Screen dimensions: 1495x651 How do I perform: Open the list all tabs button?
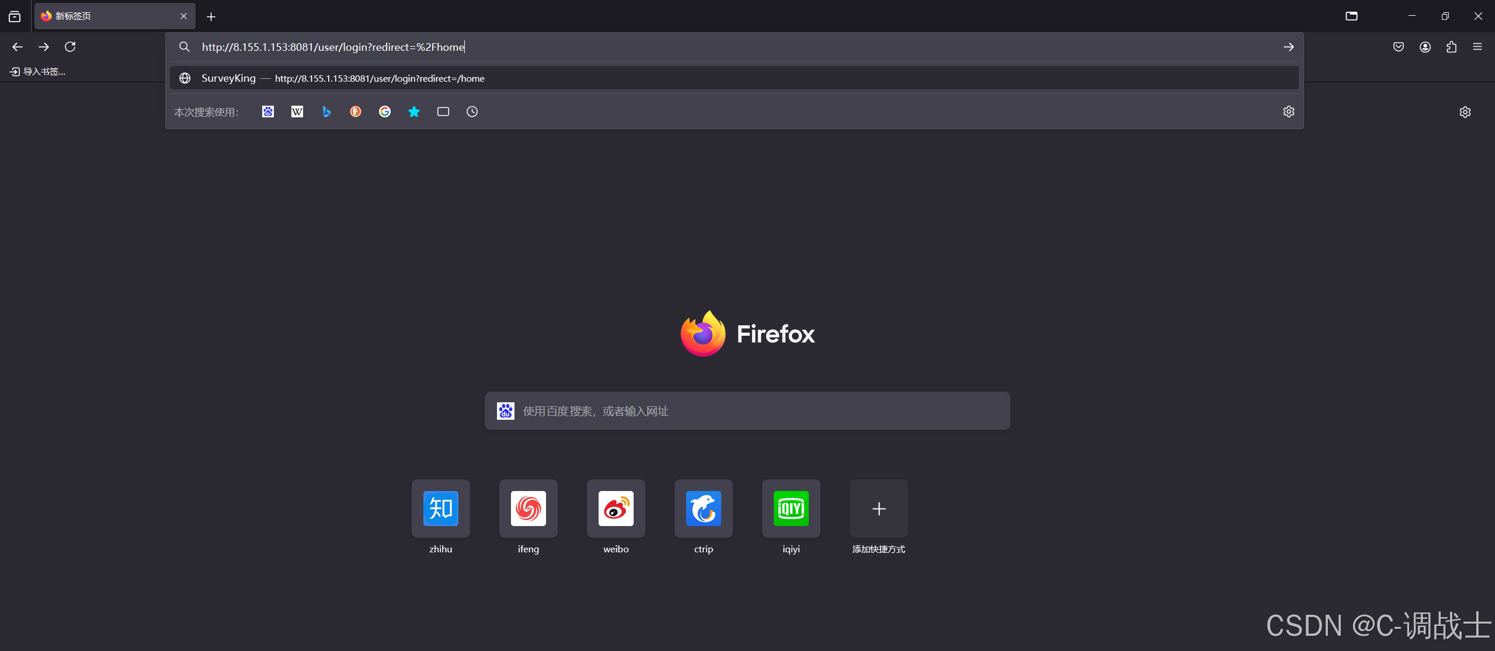(15, 16)
